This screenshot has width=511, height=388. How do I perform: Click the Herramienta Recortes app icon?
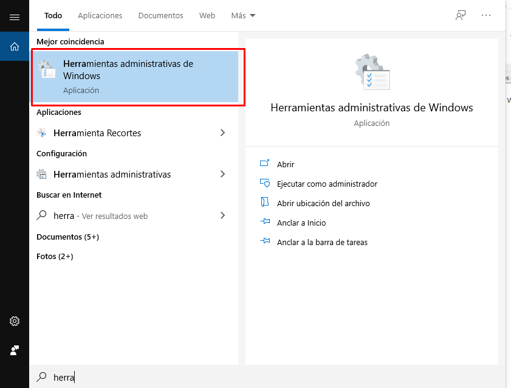tap(42, 133)
